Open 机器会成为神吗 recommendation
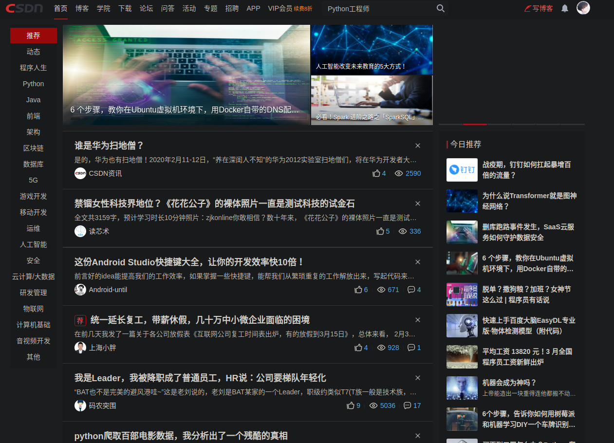614x443 pixels. (509, 383)
